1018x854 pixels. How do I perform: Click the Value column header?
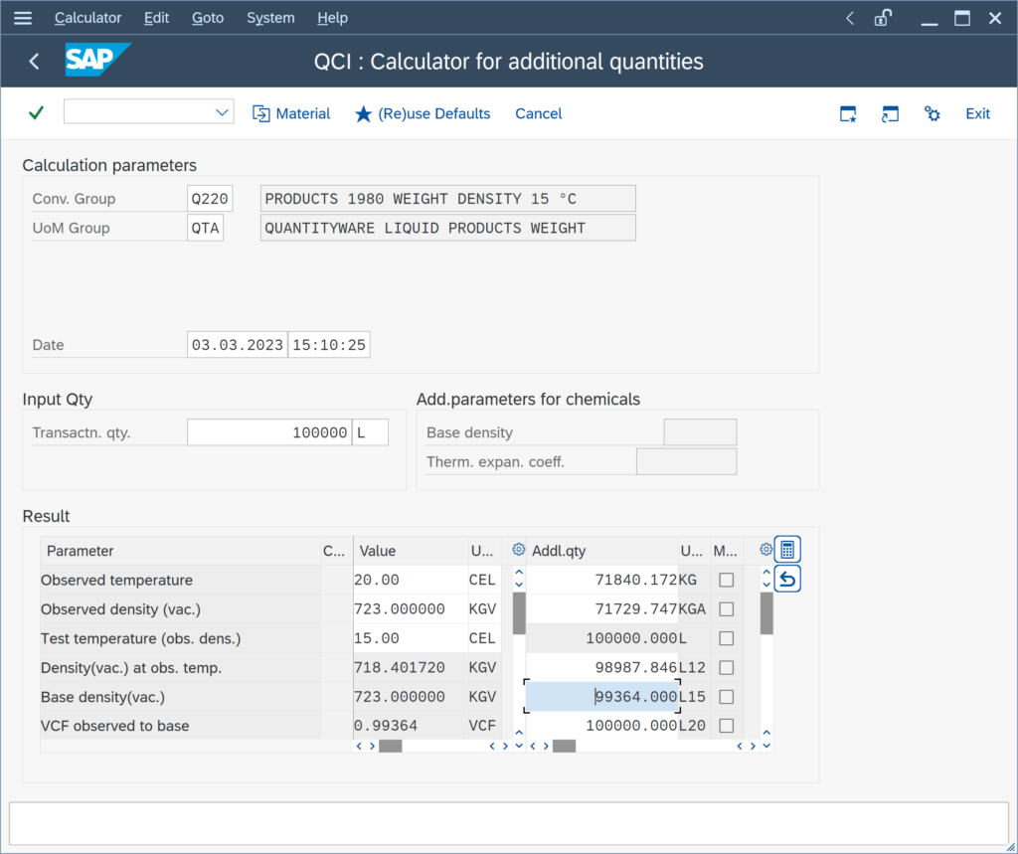tap(411, 551)
